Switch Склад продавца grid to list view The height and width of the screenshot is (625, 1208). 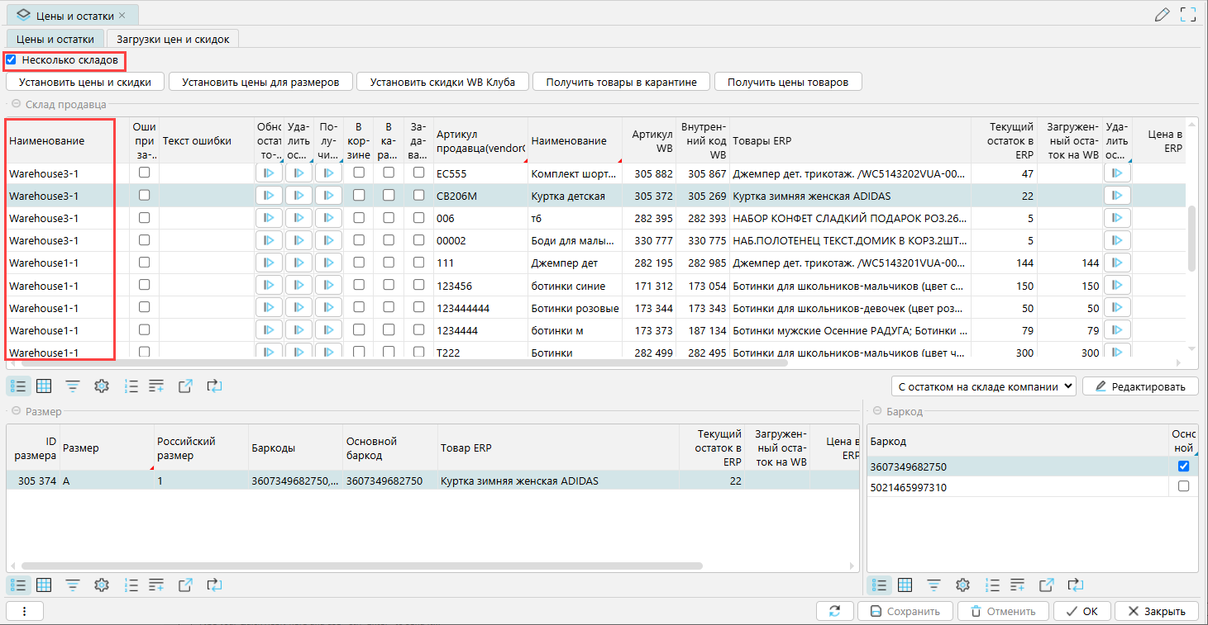tap(19, 386)
